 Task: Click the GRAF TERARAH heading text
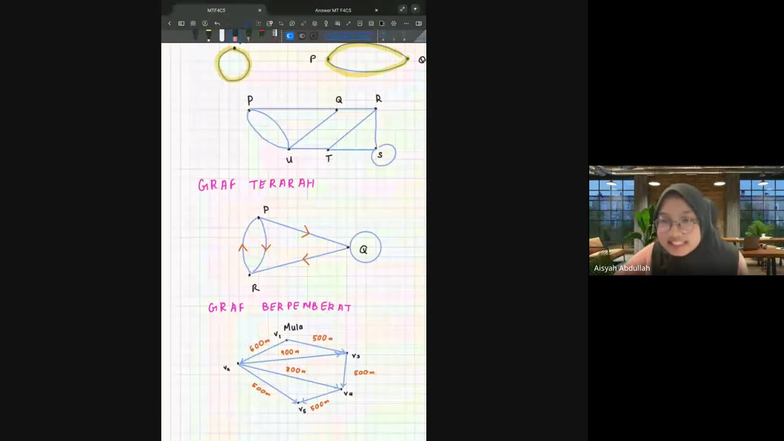pos(256,184)
